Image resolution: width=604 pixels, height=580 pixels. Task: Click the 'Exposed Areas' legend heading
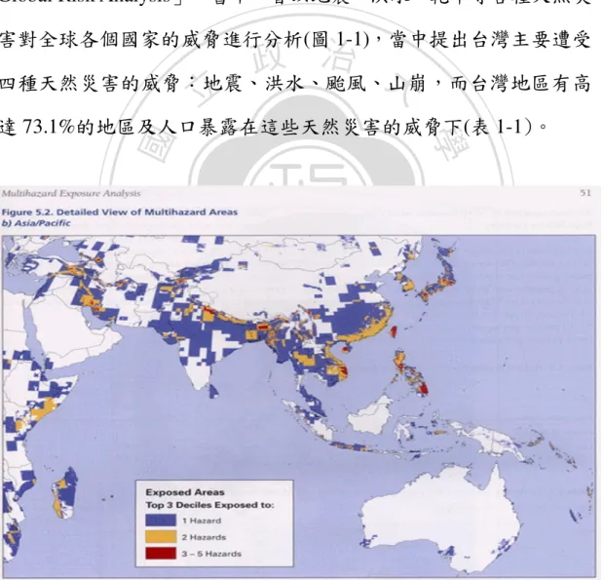tap(185, 492)
